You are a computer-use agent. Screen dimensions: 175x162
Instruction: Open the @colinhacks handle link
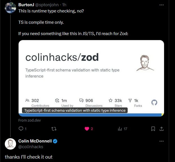point(31,146)
